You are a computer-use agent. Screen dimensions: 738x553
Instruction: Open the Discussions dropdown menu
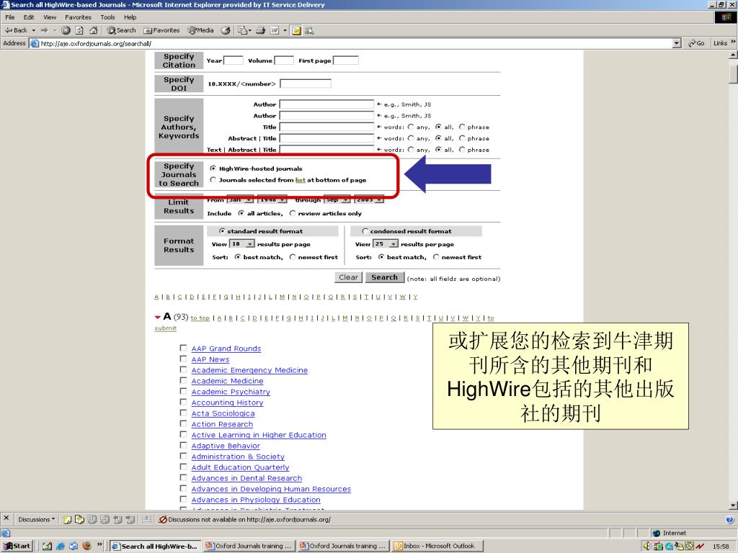point(36,519)
